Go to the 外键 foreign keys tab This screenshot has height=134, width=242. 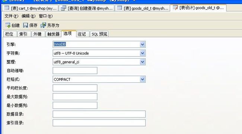coord(38,34)
